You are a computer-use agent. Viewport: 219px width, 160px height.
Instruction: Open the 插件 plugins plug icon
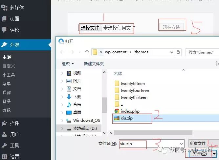coord(4,123)
